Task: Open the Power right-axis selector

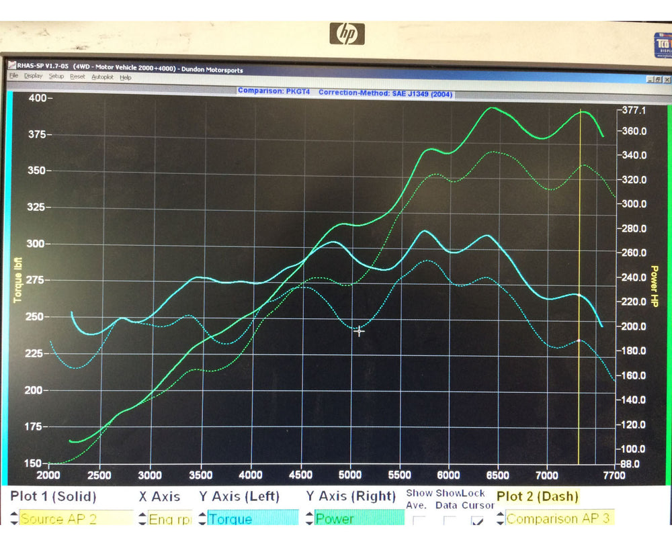Action: coord(359,518)
